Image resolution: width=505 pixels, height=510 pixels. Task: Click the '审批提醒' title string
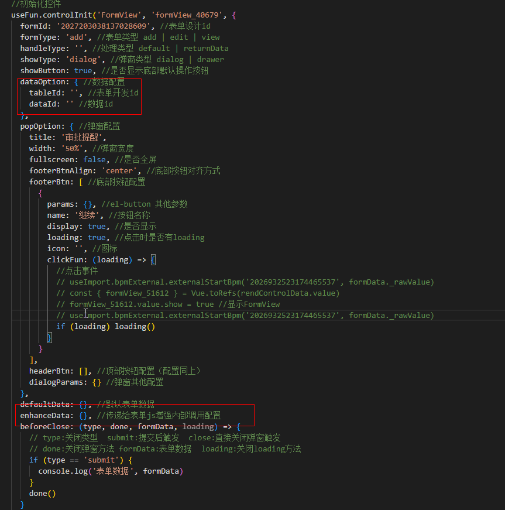(x=84, y=137)
